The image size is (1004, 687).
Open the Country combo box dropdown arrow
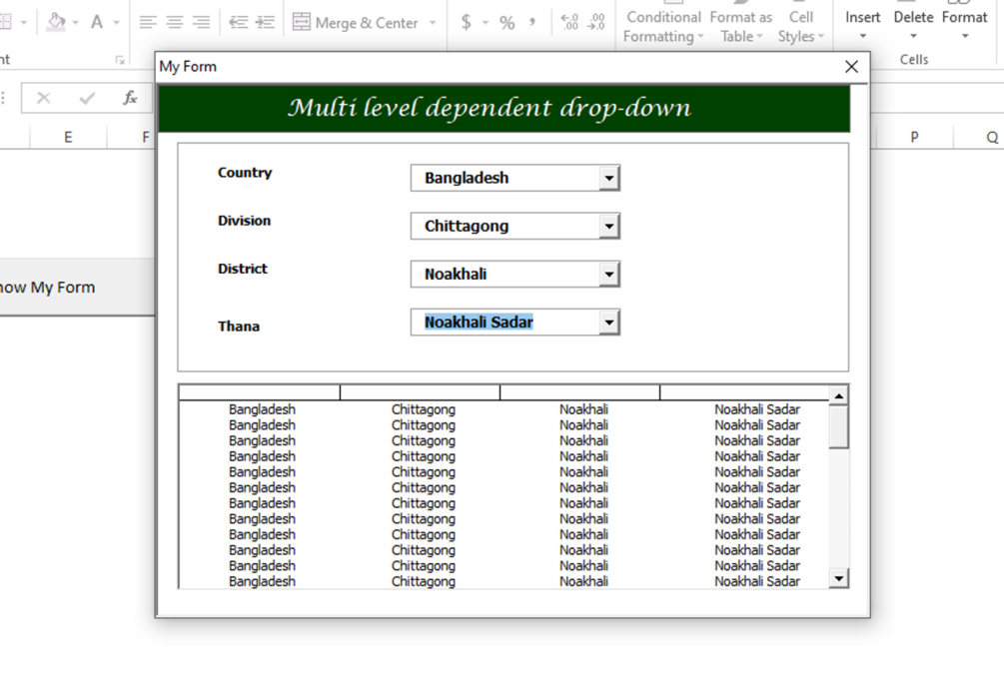click(x=609, y=178)
